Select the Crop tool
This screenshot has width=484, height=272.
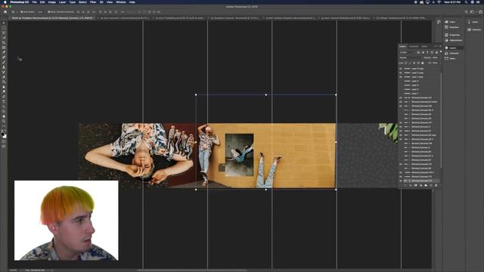pyautogui.click(x=4, y=42)
